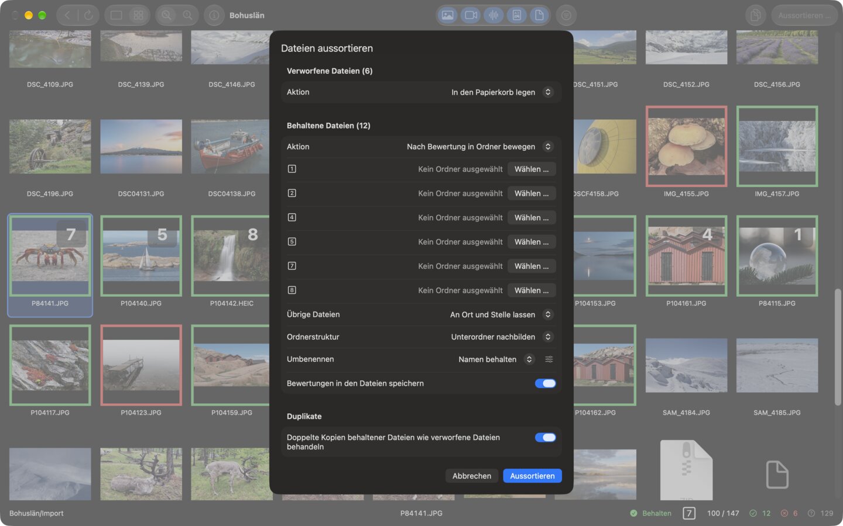Switch to grid view in toolbar
The width and height of the screenshot is (843, 526).
pyautogui.click(x=139, y=15)
